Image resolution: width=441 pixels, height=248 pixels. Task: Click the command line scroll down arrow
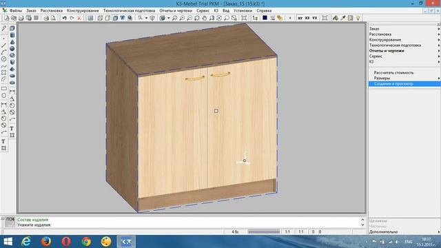(x=362, y=225)
